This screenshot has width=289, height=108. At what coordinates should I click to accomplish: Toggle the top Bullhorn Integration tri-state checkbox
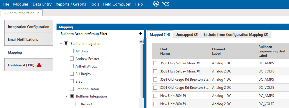pyautogui.click(x=66, y=44)
